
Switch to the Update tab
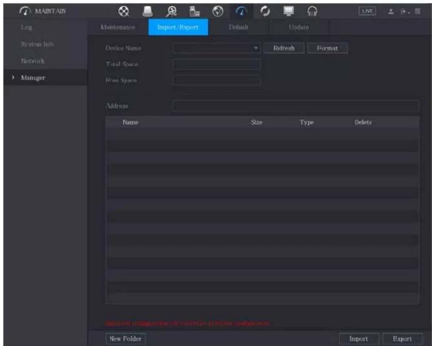(x=299, y=27)
